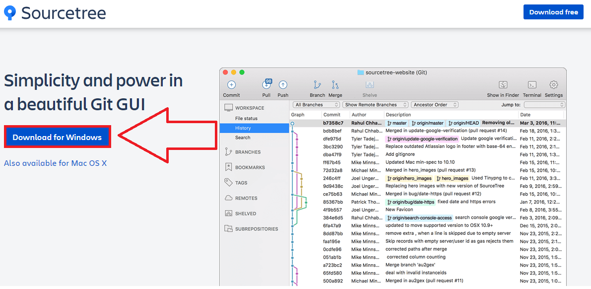
Task: Select commit 9d9438c
Action: pyautogui.click(x=428, y=186)
